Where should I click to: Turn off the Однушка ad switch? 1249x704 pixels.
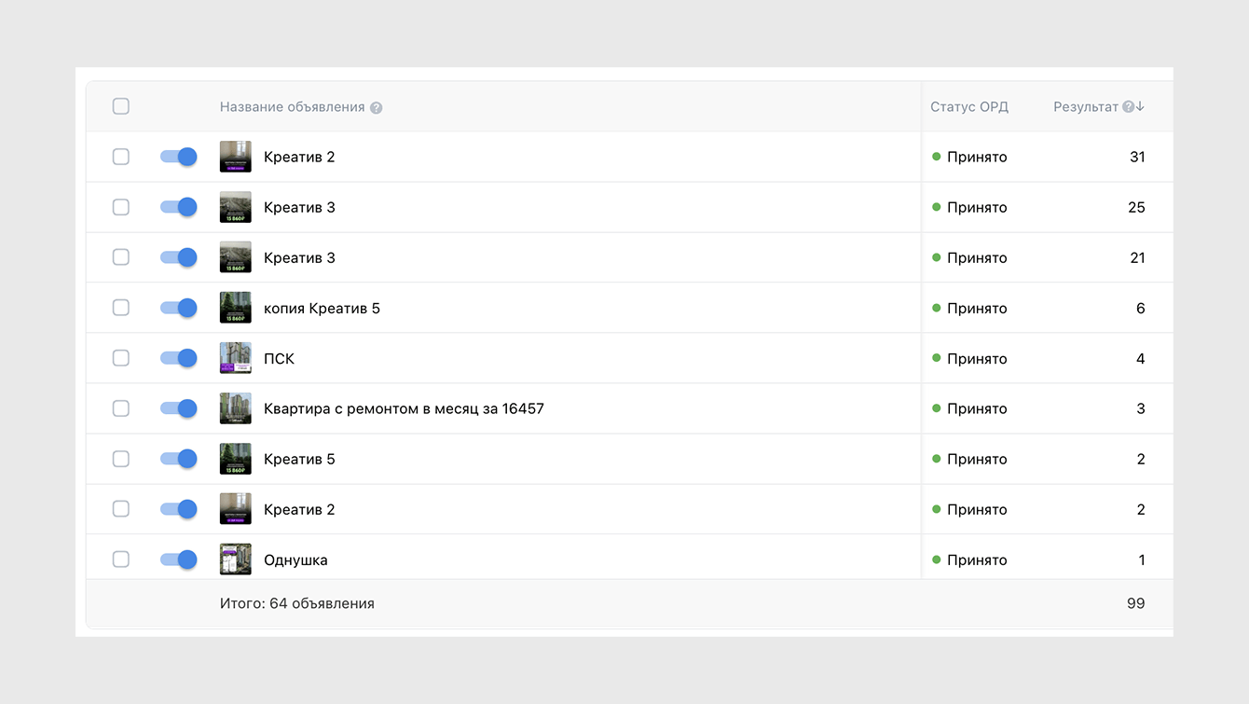[179, 559]
